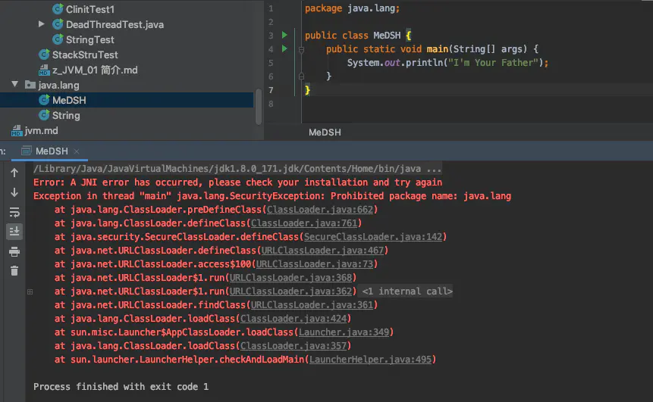Click the jvm.md markdown file icon
The image size is (653, 402).
(16, 131)
